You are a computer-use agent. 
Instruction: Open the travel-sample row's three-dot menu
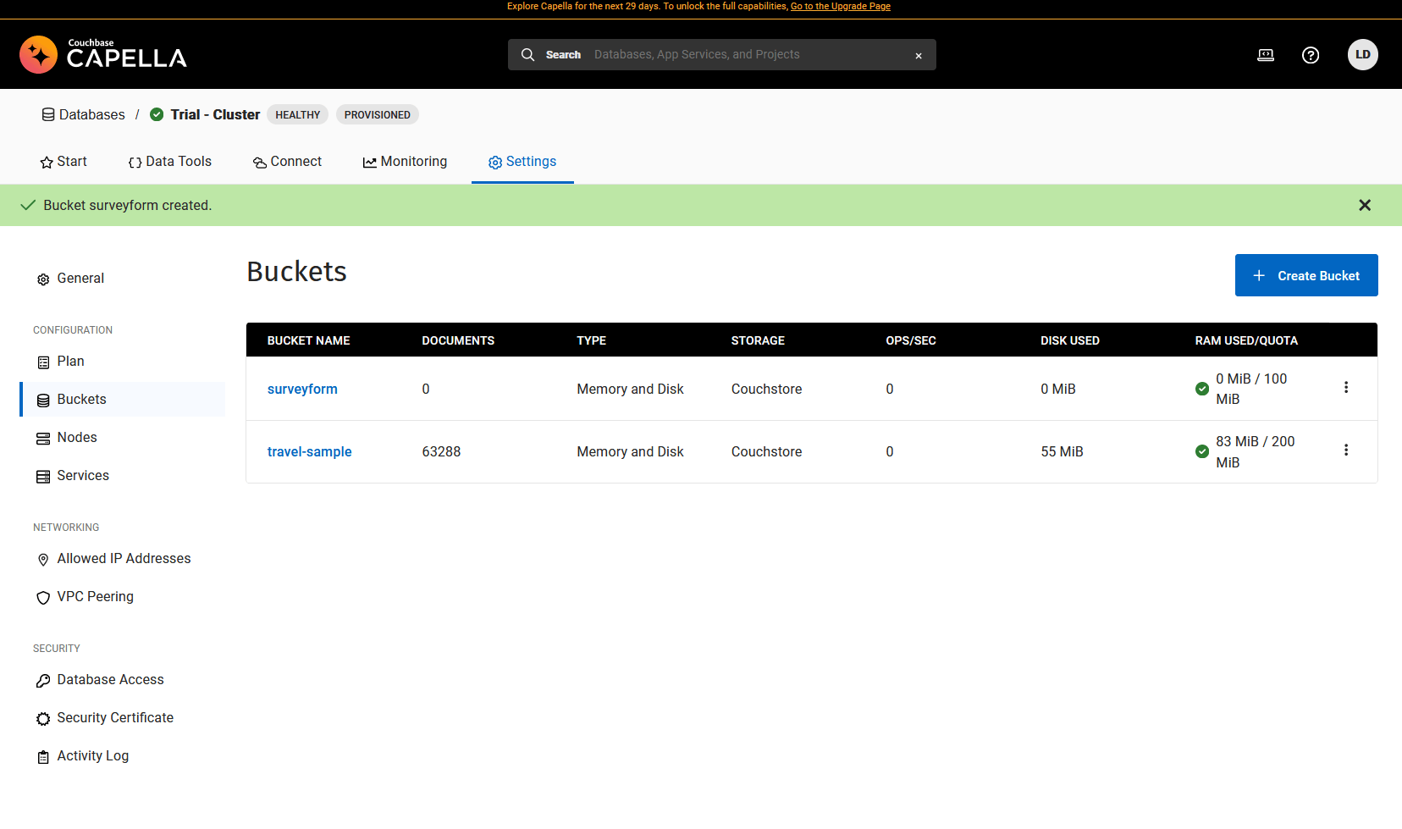point(1346,450)
